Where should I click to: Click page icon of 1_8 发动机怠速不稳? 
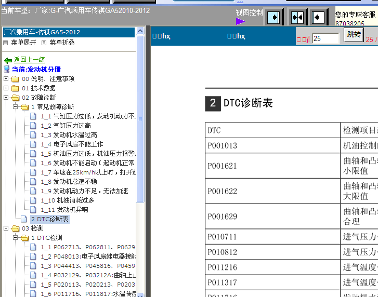click(33, 182)
